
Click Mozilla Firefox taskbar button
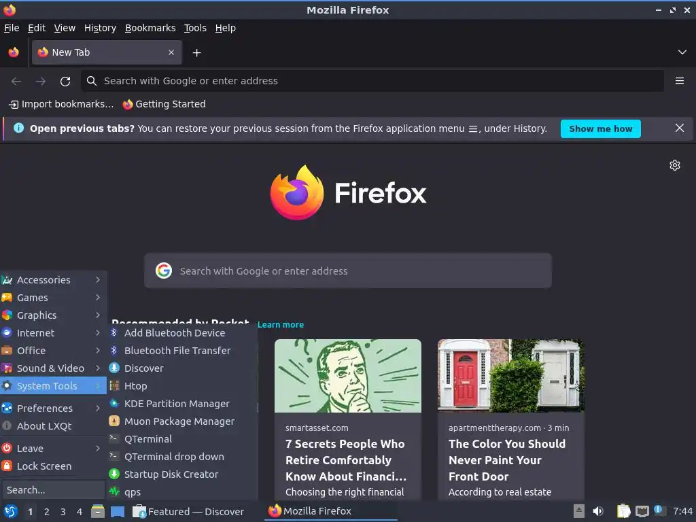tap(331, 511)
